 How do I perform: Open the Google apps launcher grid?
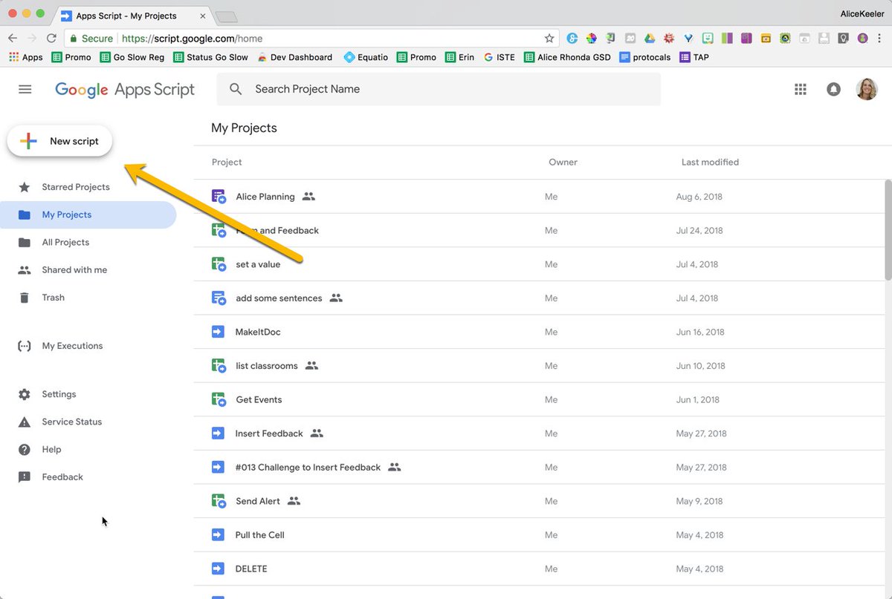tap(801, 89)
